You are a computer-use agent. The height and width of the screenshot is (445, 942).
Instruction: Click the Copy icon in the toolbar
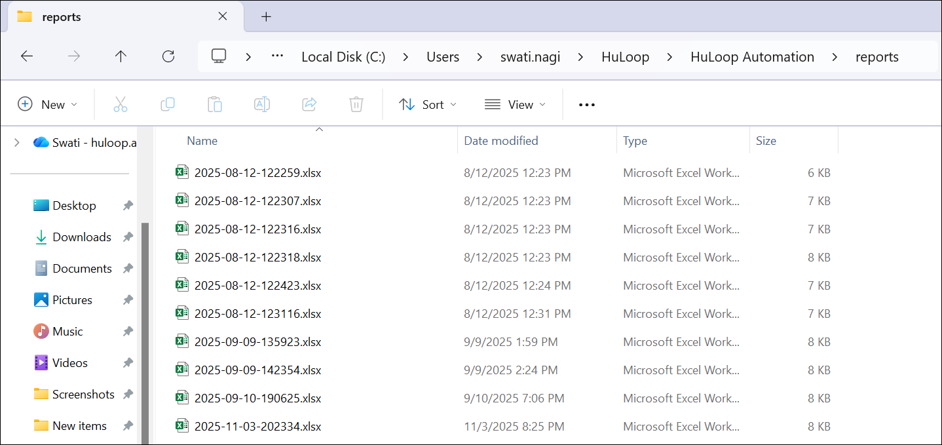168,104
